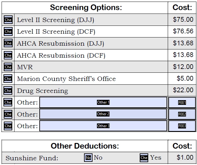197x165 pixels.
Task: Select No for Sunshine Fund
Action: 88,158
